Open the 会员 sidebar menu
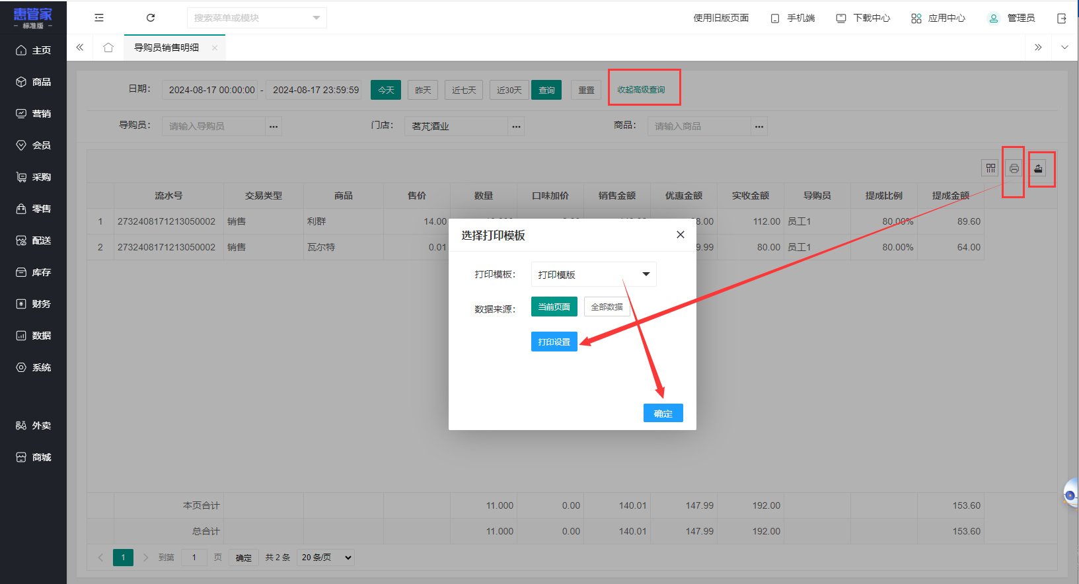This screenshot has height=584, width=1079. (33, 145)
